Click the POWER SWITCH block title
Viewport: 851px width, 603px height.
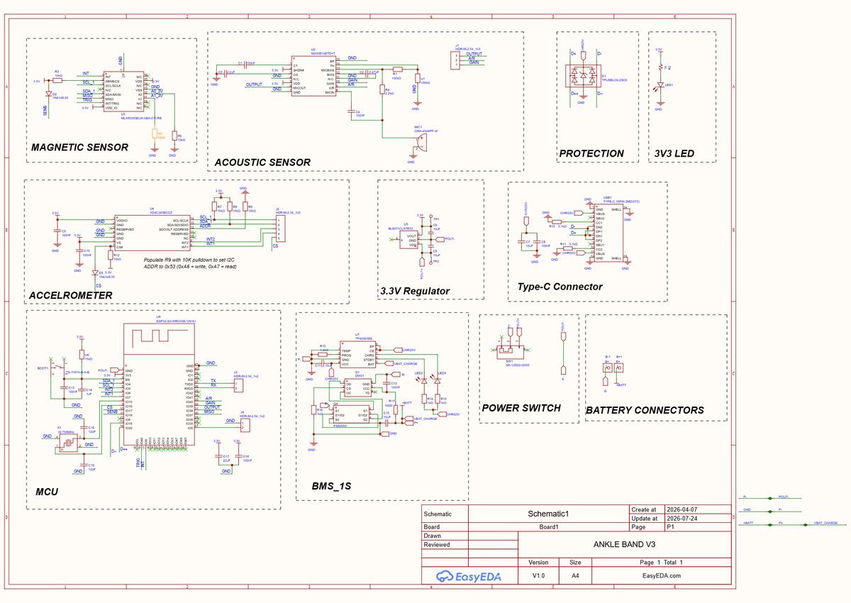pyautogui.click(x=521, y=408)
